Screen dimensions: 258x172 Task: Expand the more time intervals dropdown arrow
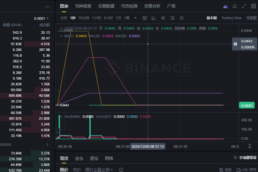pyautogui.click(x=135, y=18)
